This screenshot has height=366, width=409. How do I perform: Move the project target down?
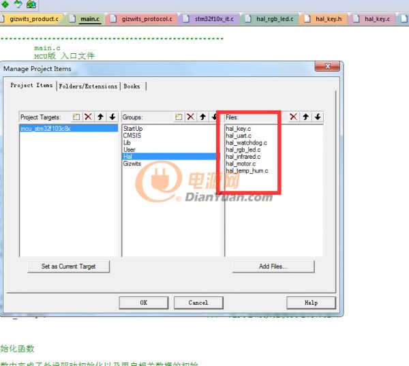point(112,117)
